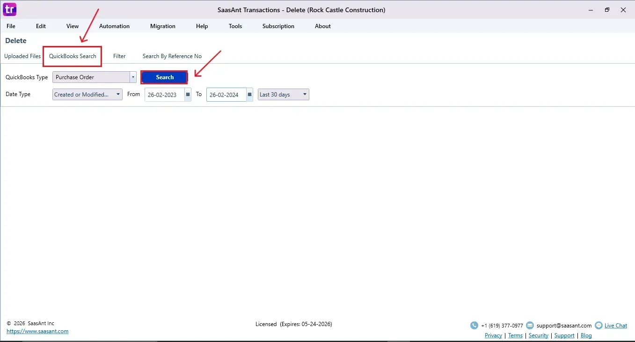
Task: Click the email envelope icon near support address
Action: tap(530, 326)
